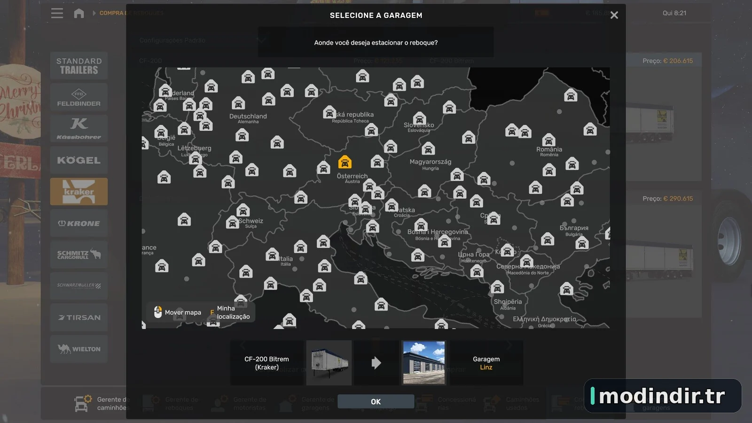Image resolution: width=752 pixels, height=423 pixels.
Task: Open the hamburger main menu
Action: (x=57, y=13)
